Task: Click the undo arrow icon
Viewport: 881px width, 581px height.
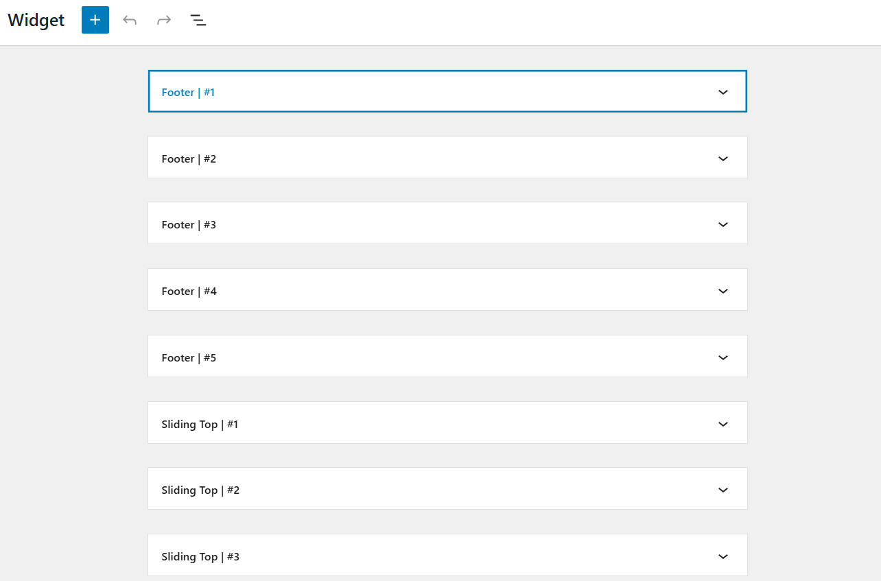Action: tap(130, 20)
